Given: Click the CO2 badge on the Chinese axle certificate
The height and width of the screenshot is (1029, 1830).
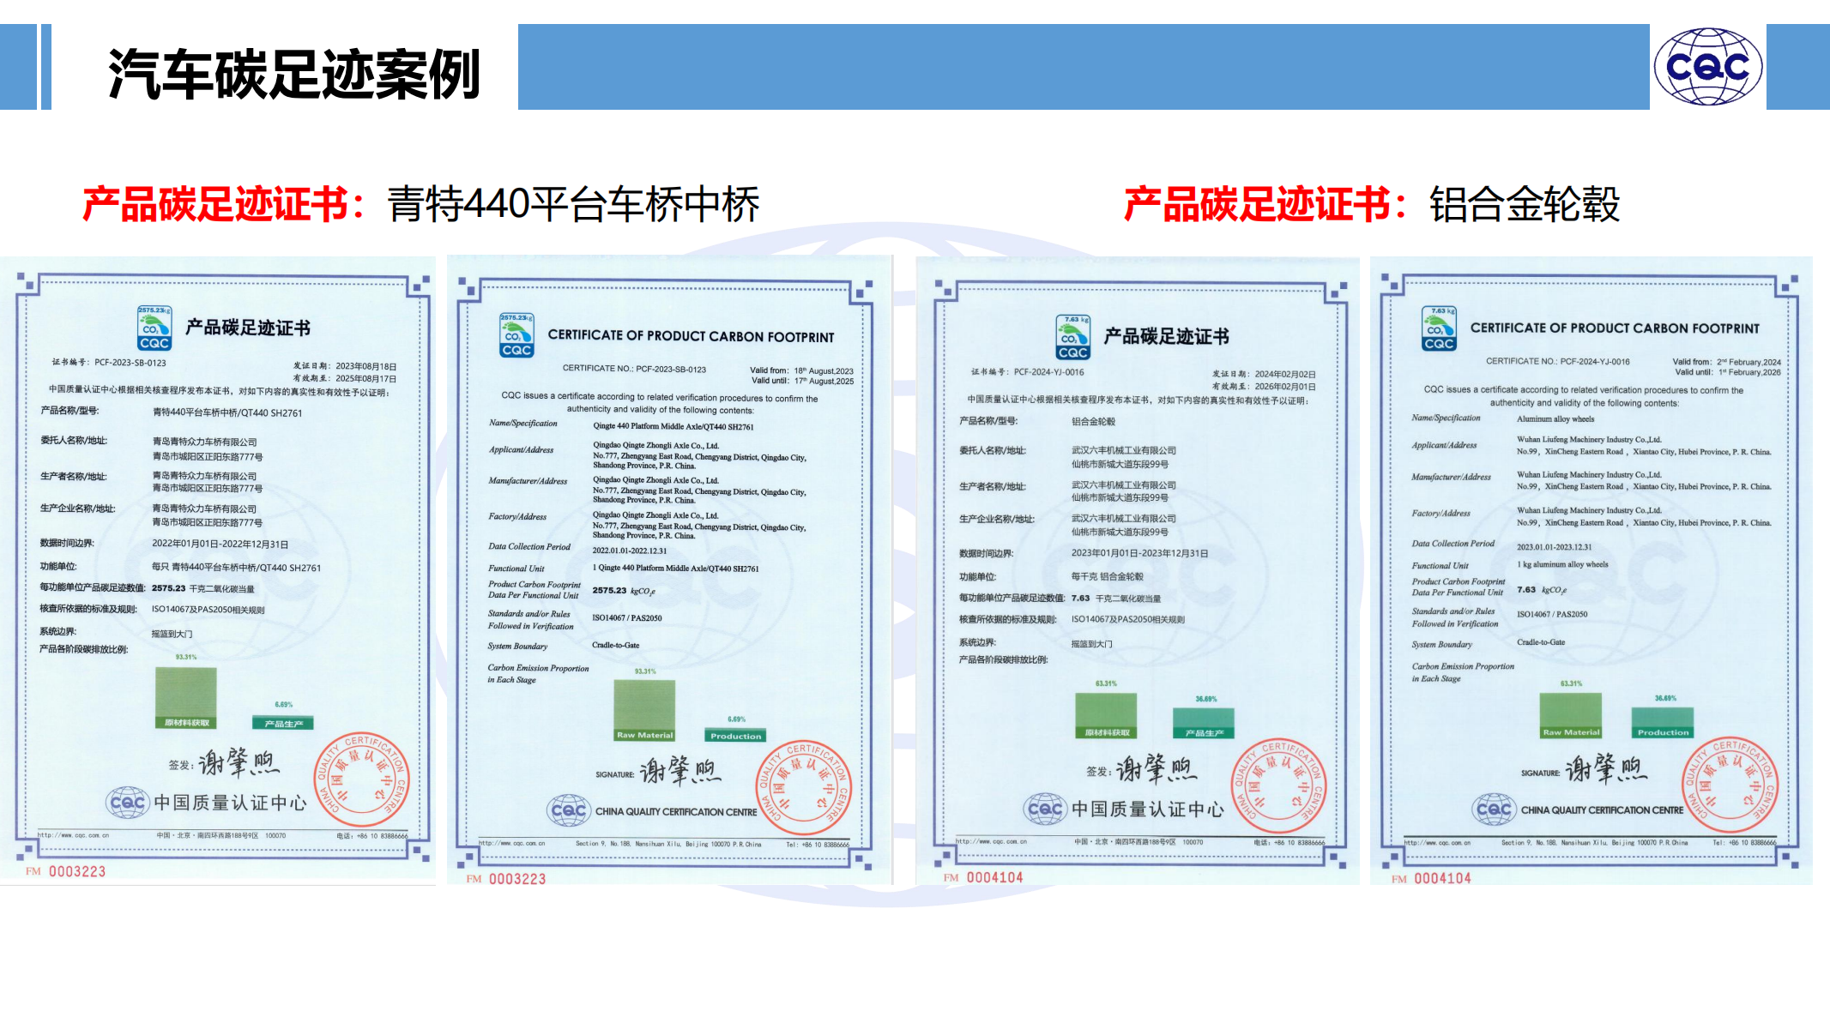Looking at the screenshot, I should [154, 328].
